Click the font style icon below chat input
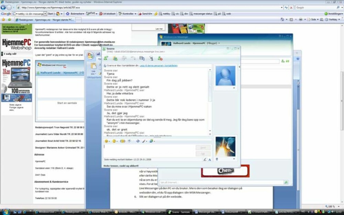This screenshot has width=344, height=215. tap(210, 160)
